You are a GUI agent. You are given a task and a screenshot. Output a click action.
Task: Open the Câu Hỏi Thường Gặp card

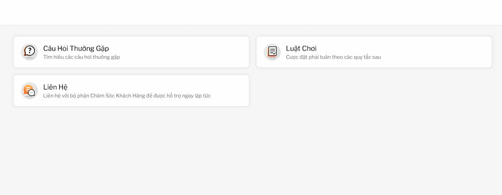tap(131, 52)
